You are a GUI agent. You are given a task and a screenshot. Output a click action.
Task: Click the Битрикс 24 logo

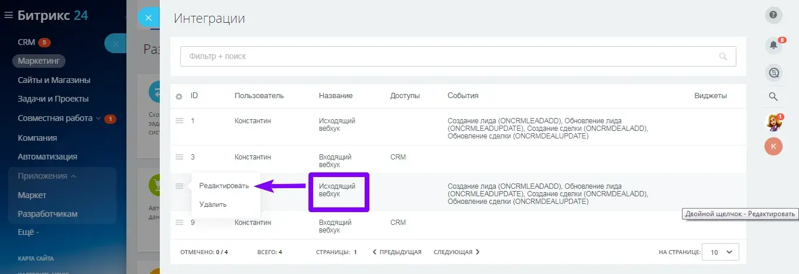click(x=53, y=16)
